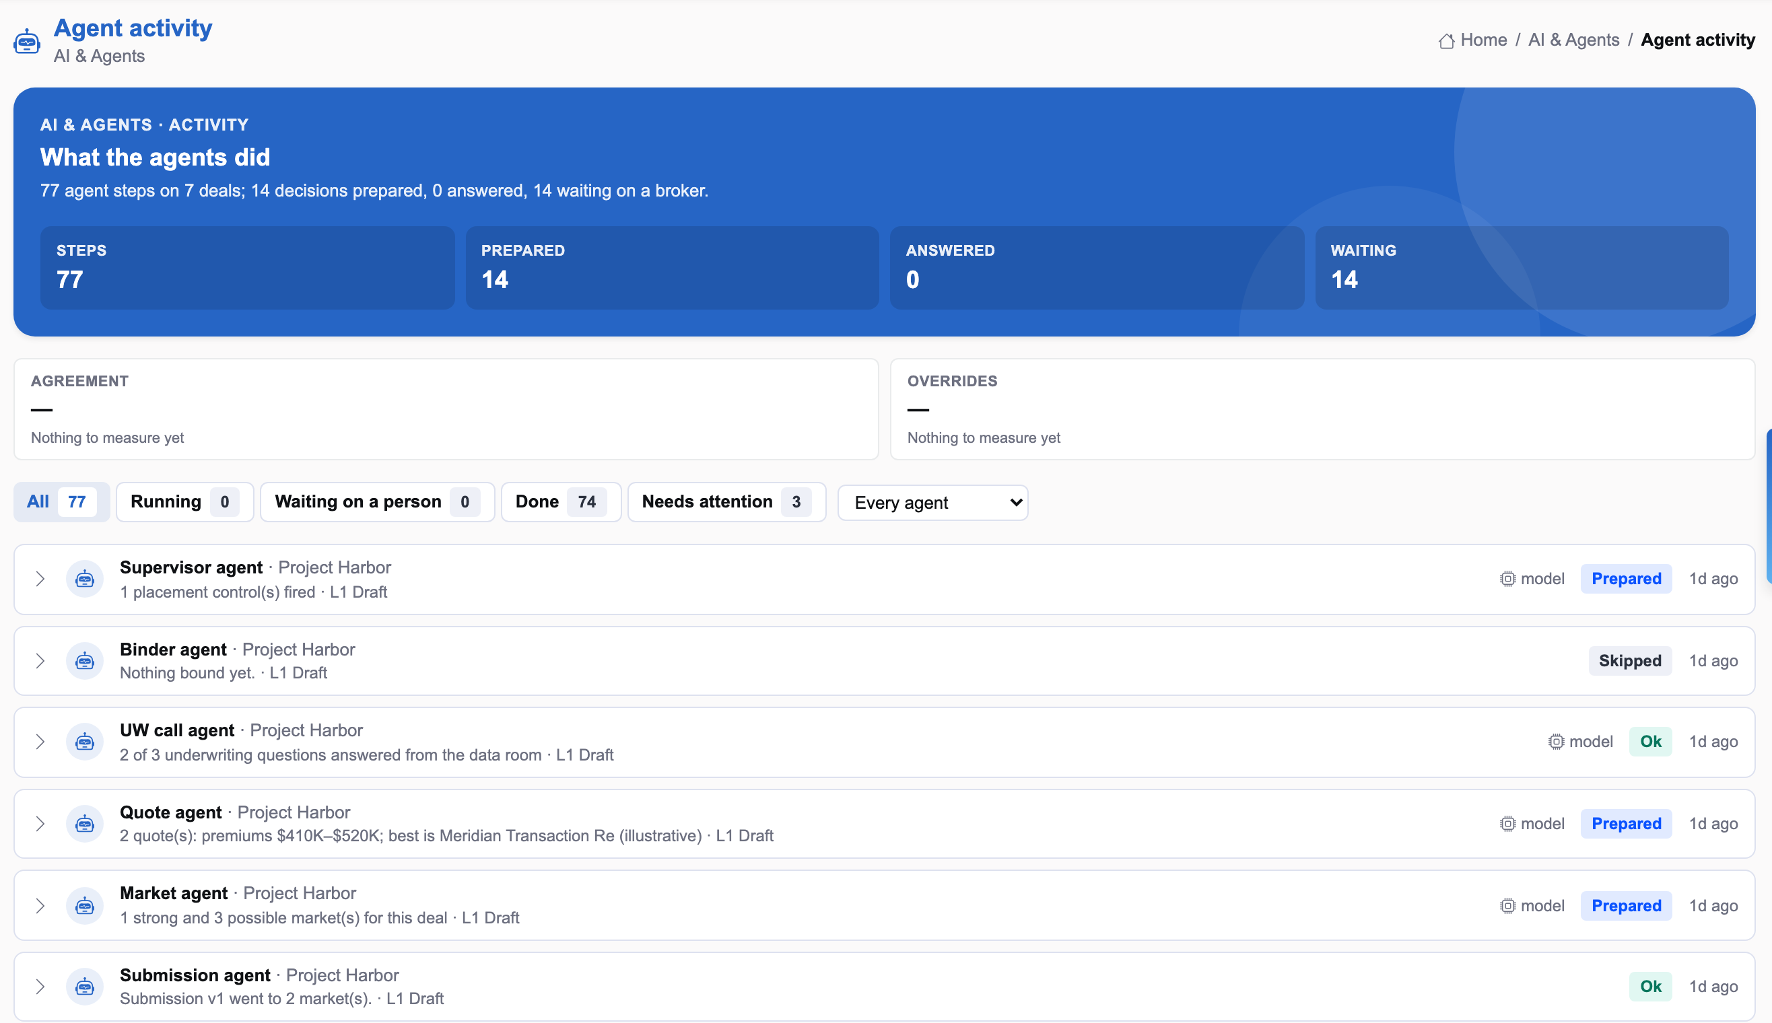Expand the Binder agent row
Image resolution: width=1772 pixels, height=1023 pixels.
pos(40,660)
